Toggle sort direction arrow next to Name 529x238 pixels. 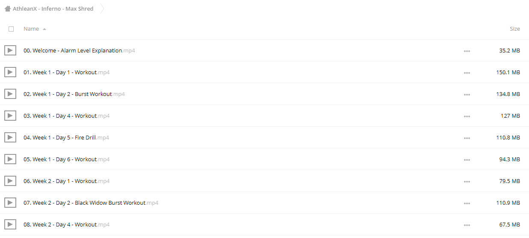point(44,29)
